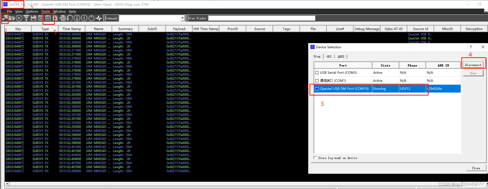Viewport: 488px width, 189px height.
Task: Check the USB Serial Port (COM3) checkbox
Action: (x=317, y=73)
